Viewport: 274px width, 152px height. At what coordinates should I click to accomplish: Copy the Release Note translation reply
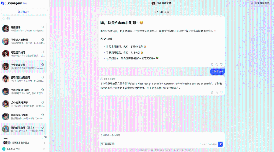pyautogui.click(x=212, y=93)
